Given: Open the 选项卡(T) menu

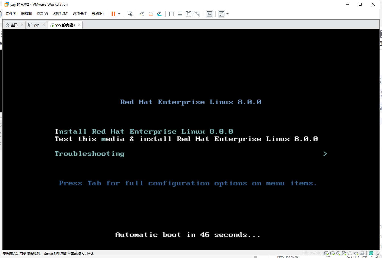Looking at the screenshot, I should (x=80, y=14).
